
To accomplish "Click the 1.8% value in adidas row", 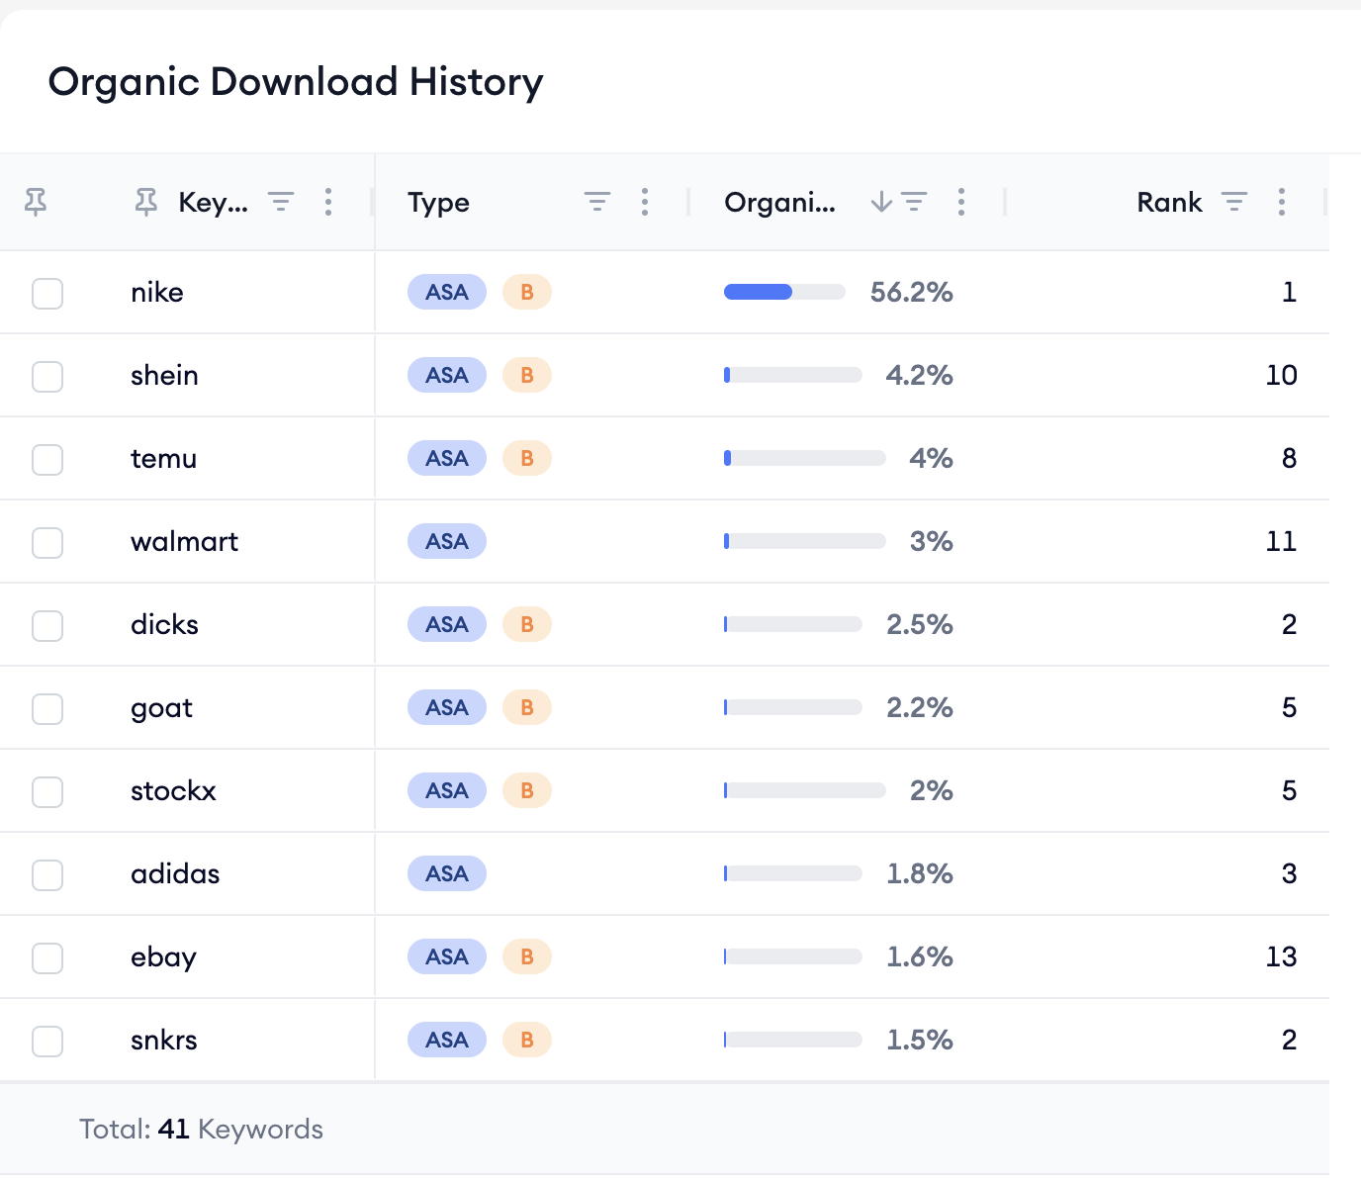I will click(x=920, y=873).
